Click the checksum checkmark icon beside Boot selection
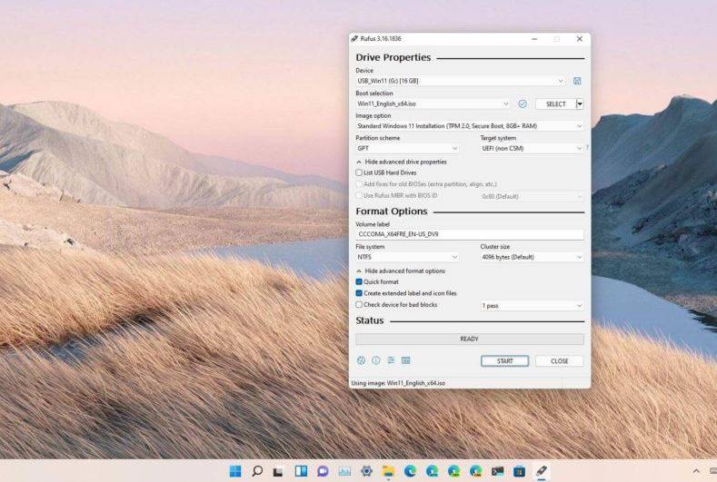 point(523,103)
